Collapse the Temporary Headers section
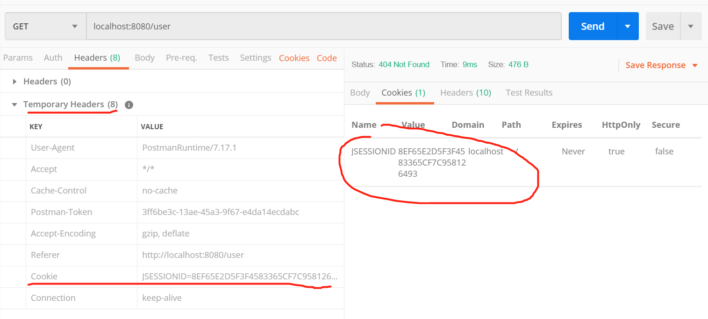 point(14,104)
